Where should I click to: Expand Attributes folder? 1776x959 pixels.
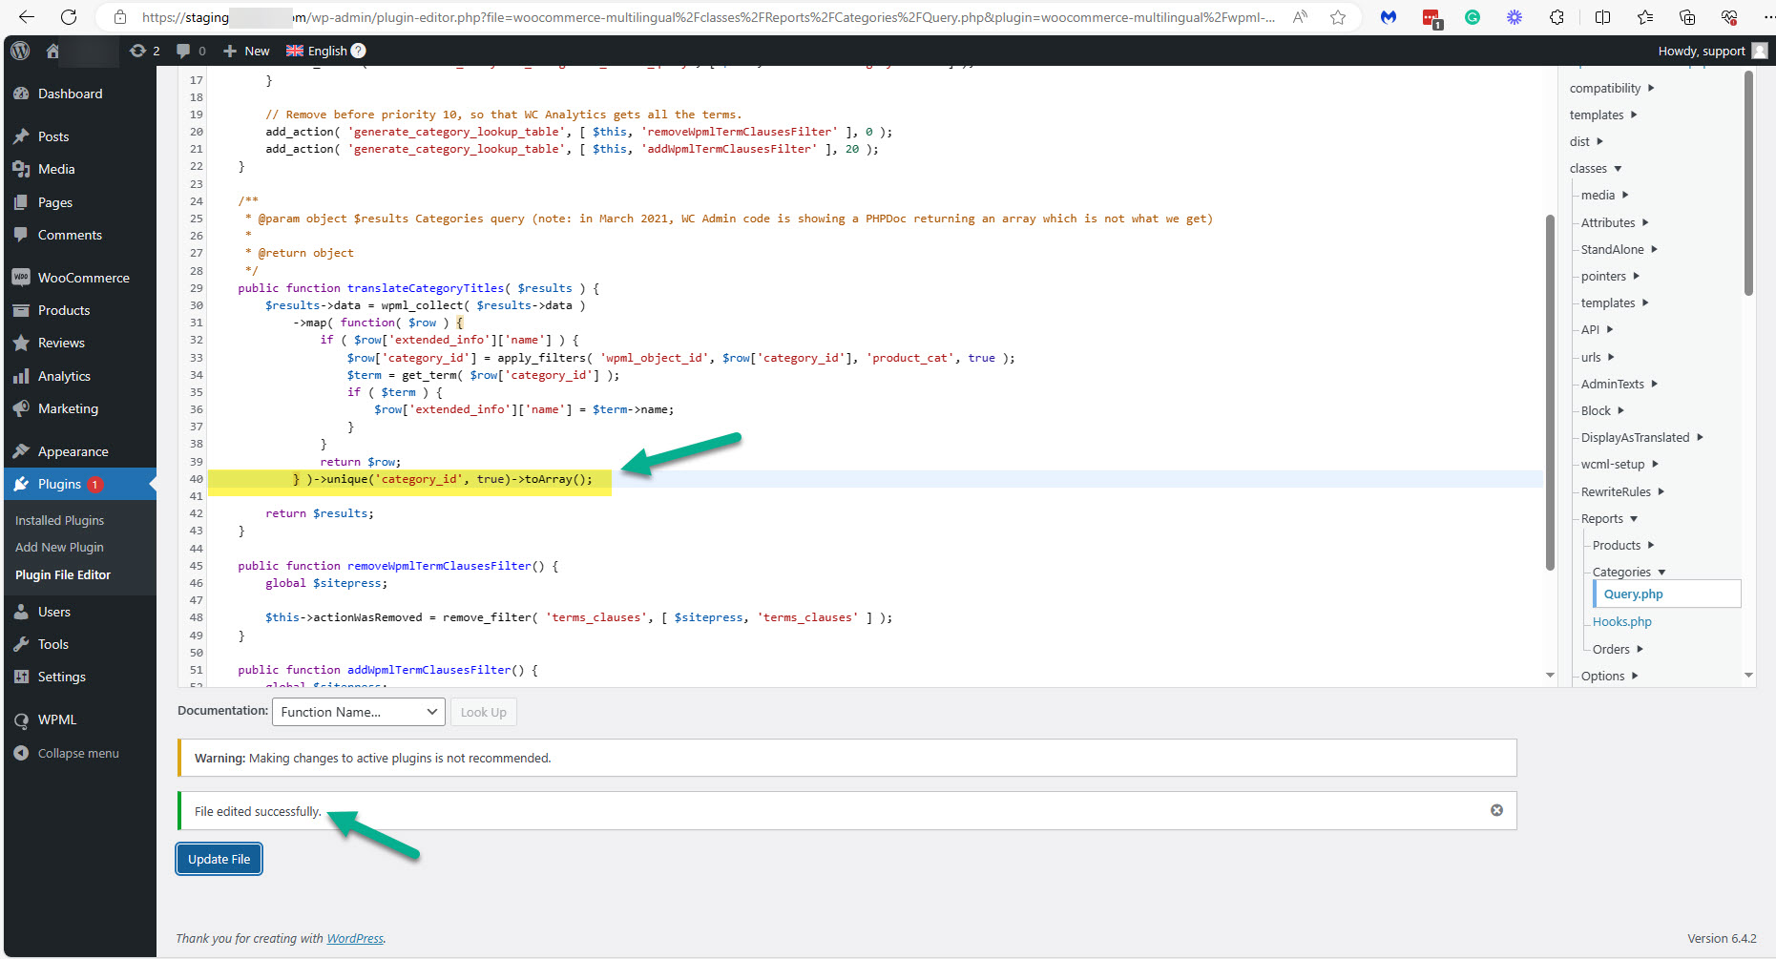click(x=1615, y=222)
